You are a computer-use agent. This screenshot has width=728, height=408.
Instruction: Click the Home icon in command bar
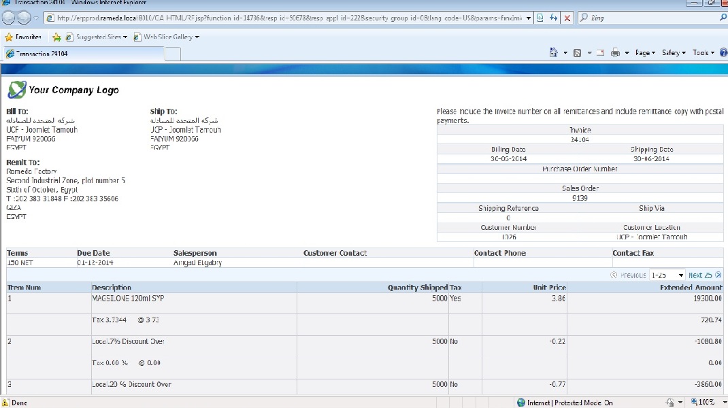click(x=555, y=53)
